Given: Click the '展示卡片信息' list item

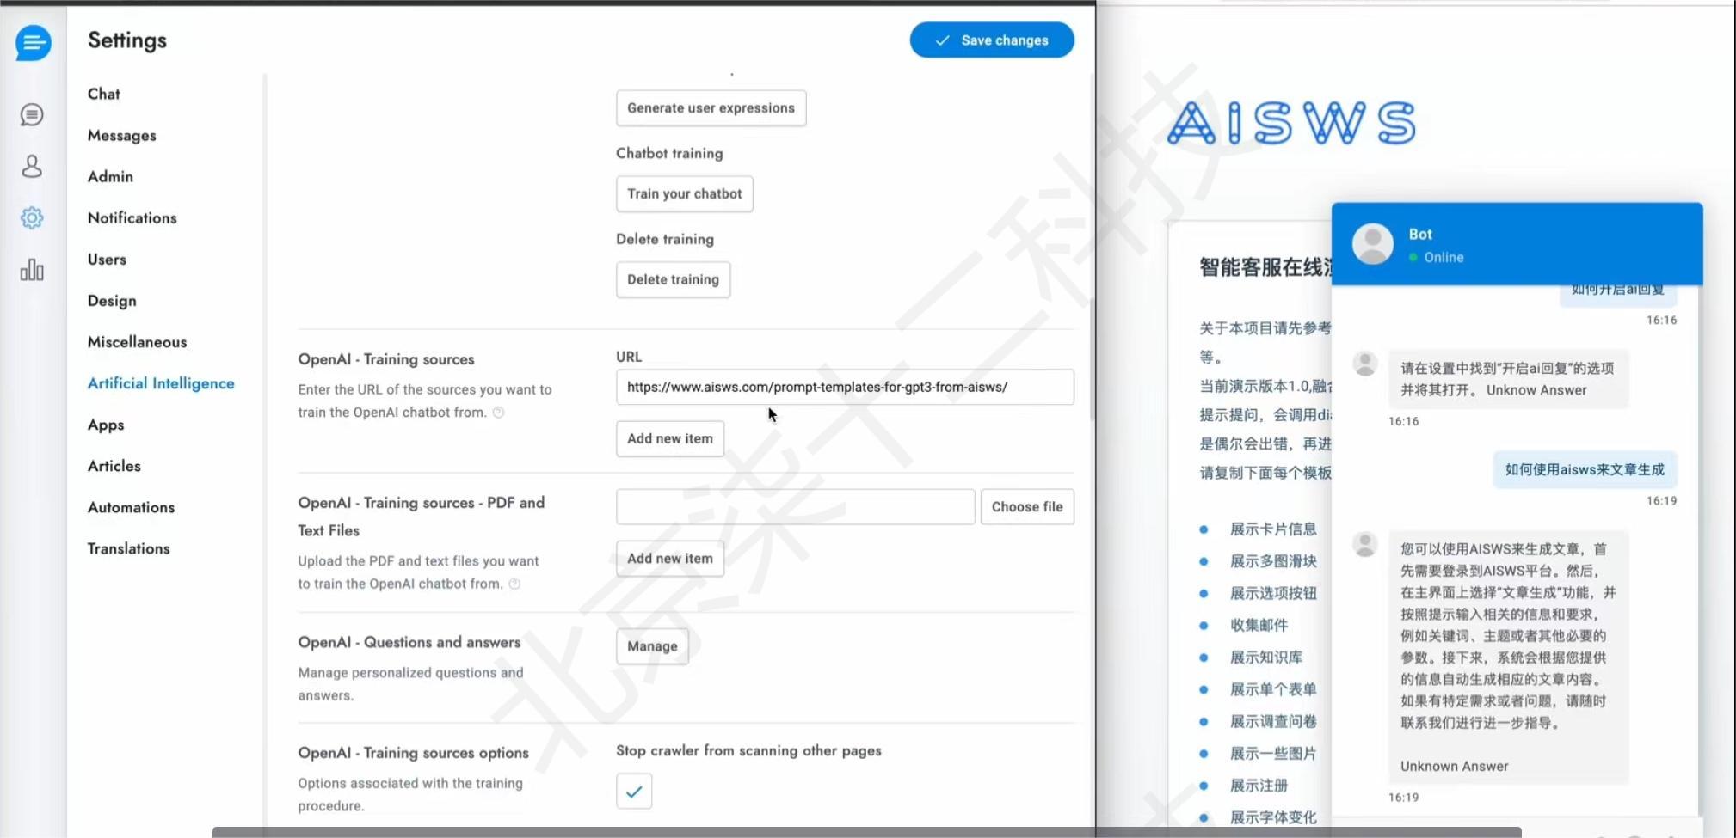Looking at the screenshot, I should pyautogui.click(x=1273, y=529).
